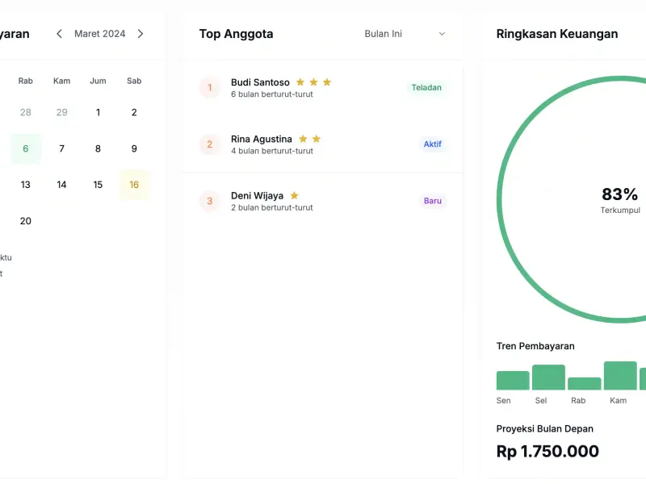Click the star next to Deni Wijaya

pos(294,195)
